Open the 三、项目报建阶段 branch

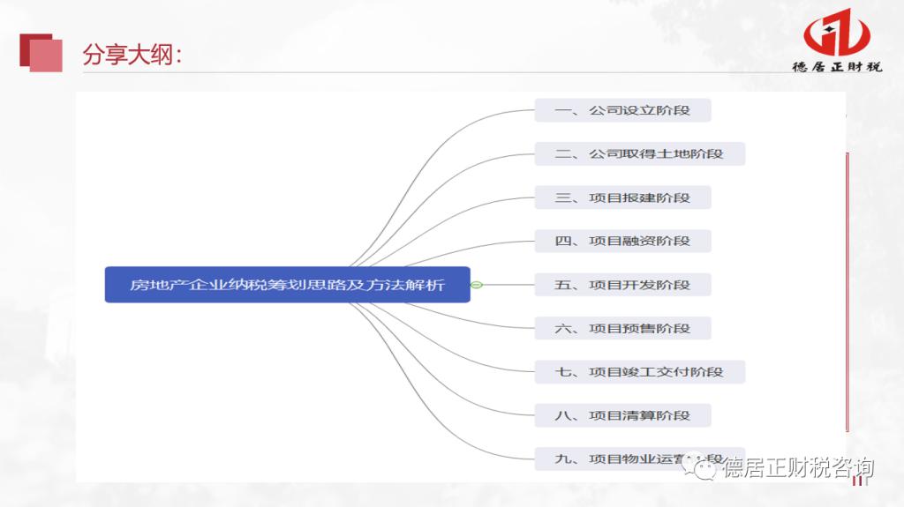pos(622,198)
